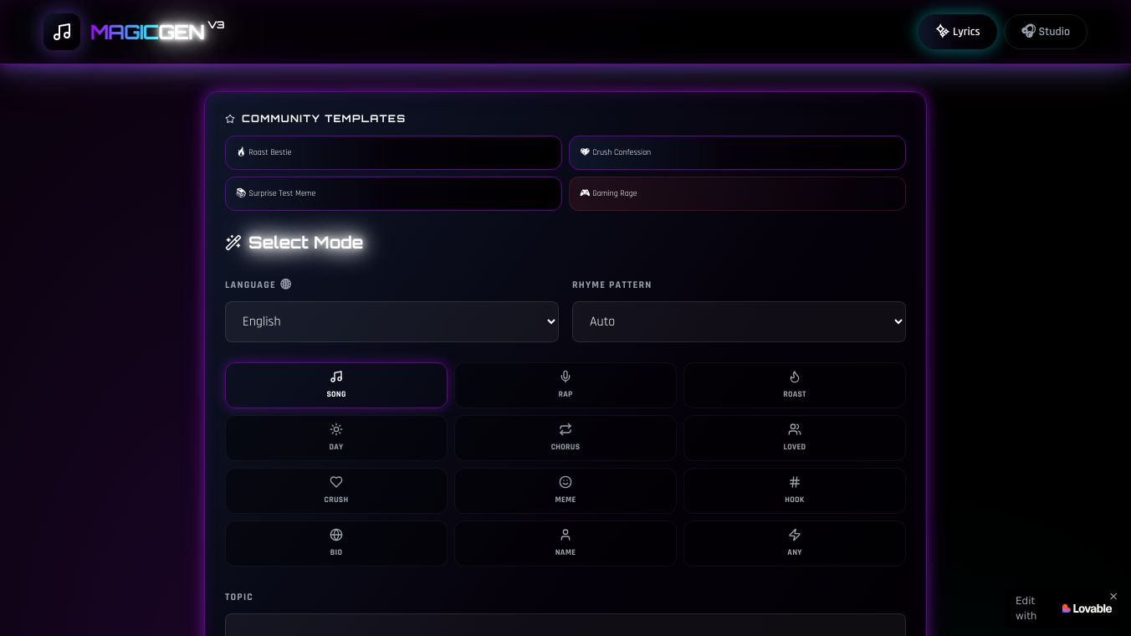The width and height of the screenshot is (1131, 636).
Task: Switch to the Lyrics tab
Action: 957,32
